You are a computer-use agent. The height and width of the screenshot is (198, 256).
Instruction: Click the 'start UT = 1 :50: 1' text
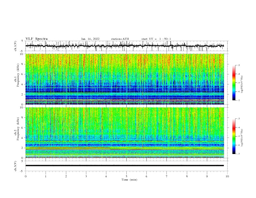coord(156,39)
